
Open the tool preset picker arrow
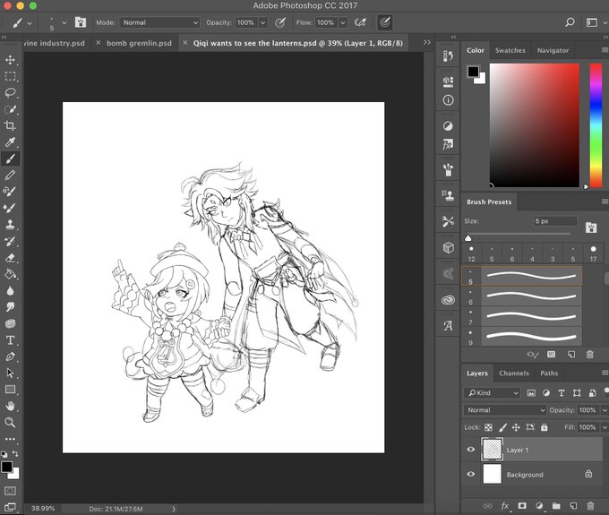click(30, 23)
